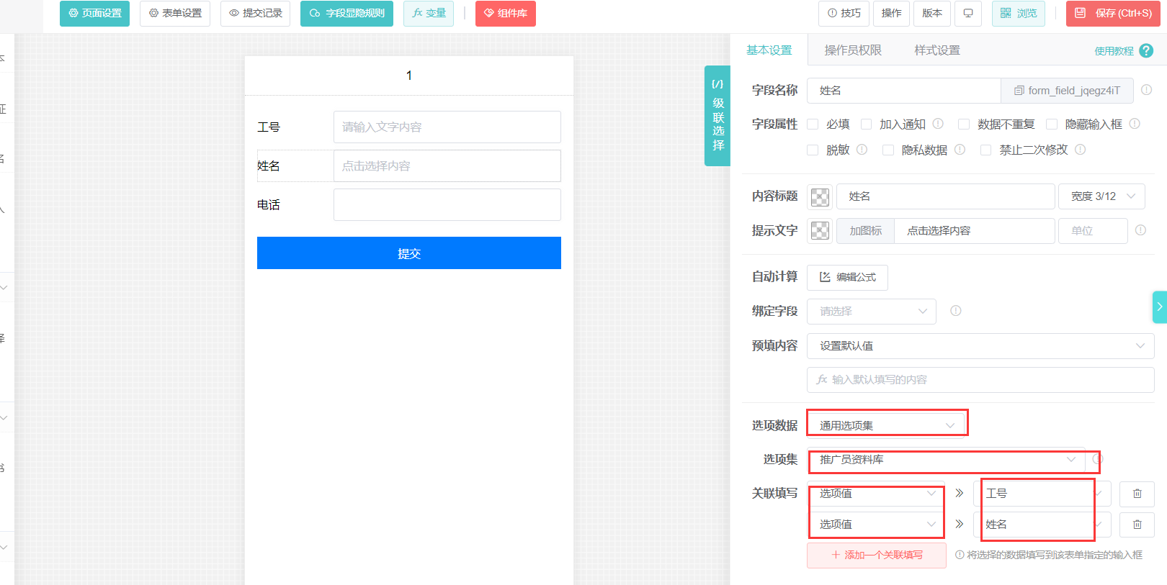Click the form title 1 in preview
Screen dimensions: 1167x585
pos(409,76)
